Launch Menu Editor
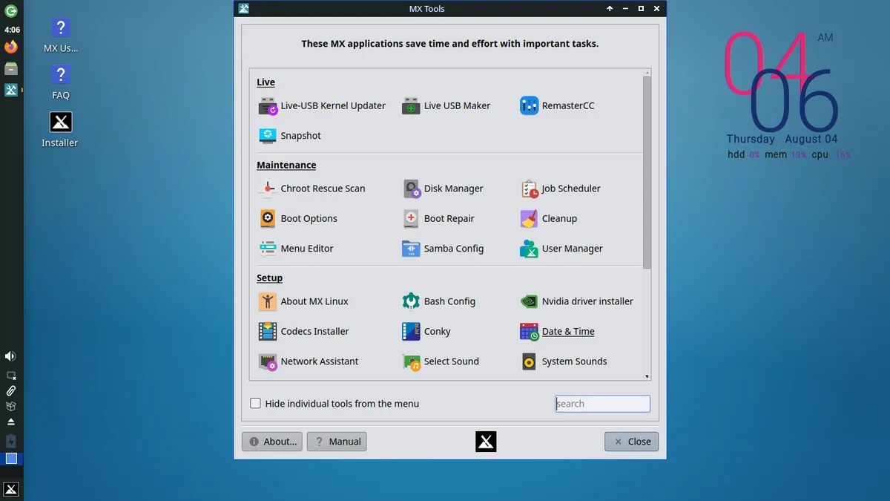 [296, 249]
